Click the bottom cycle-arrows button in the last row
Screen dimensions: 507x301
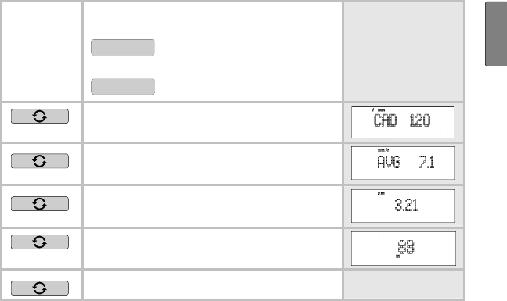40,288
